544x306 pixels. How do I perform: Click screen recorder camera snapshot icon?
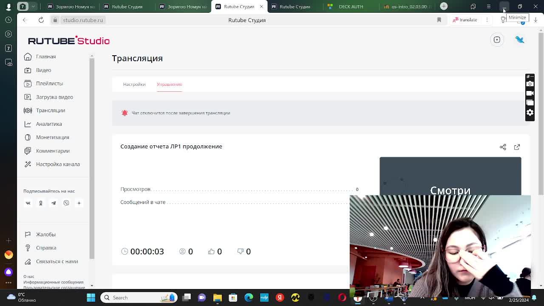point(530,84)
